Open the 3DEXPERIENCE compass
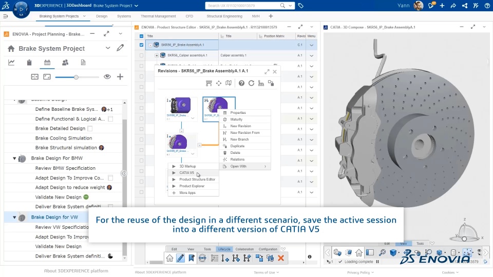Viewport: 493px width, 277px height. (x=21, y=9)
